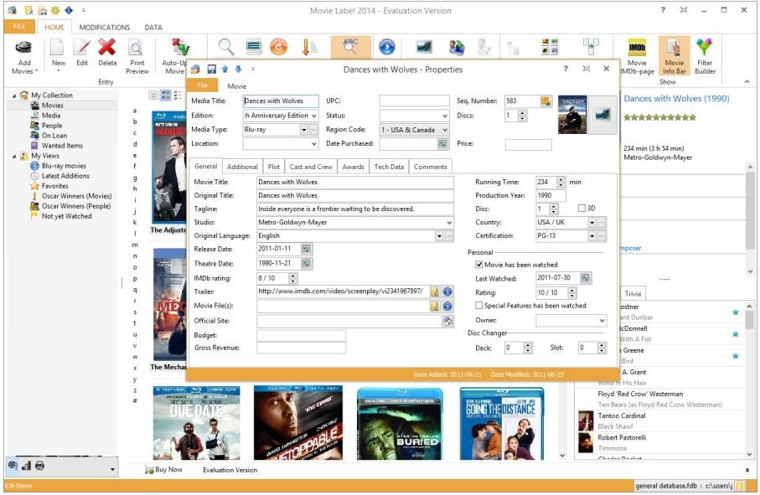Open the Media Type dropdown
This screenshot has height=495, width=760.
304,129
